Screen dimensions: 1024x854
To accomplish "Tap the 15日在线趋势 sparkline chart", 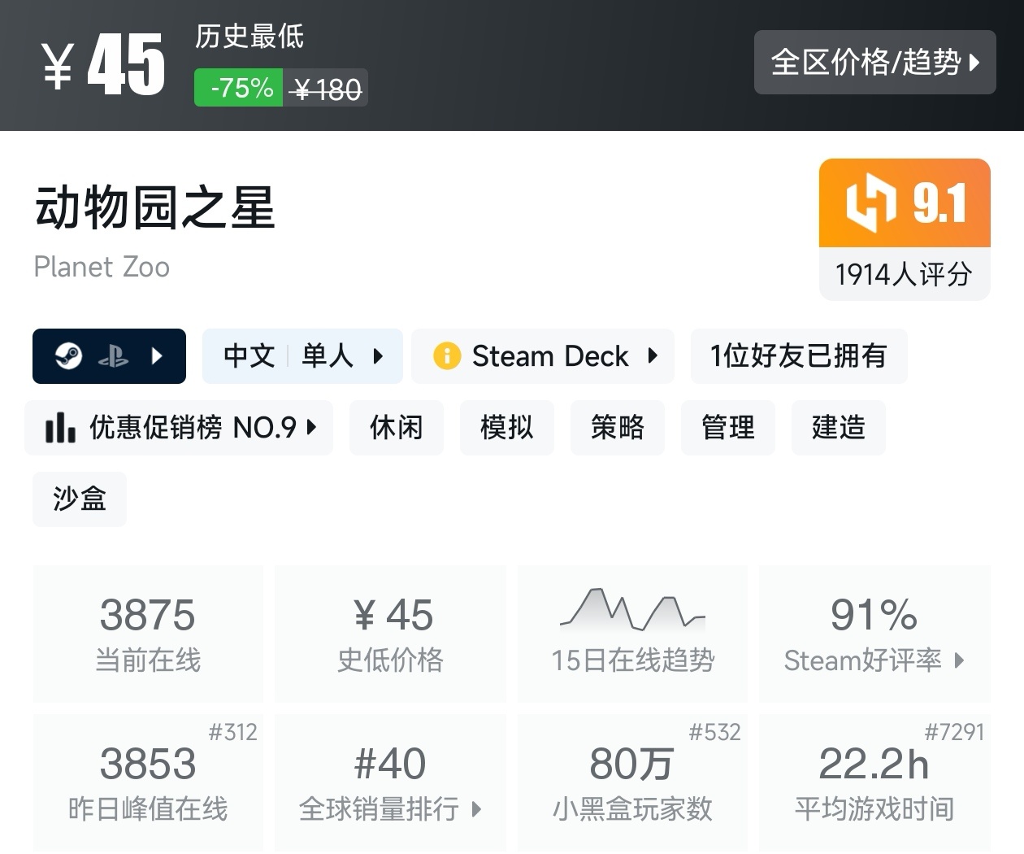I will click(x=632, y=610).
